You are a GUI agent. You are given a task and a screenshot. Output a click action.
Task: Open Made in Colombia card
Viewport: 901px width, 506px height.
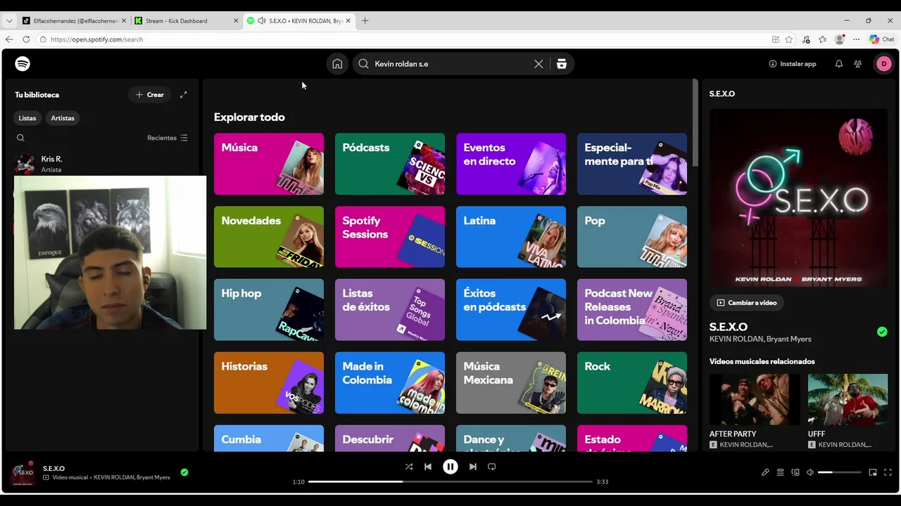click(390, 383)
